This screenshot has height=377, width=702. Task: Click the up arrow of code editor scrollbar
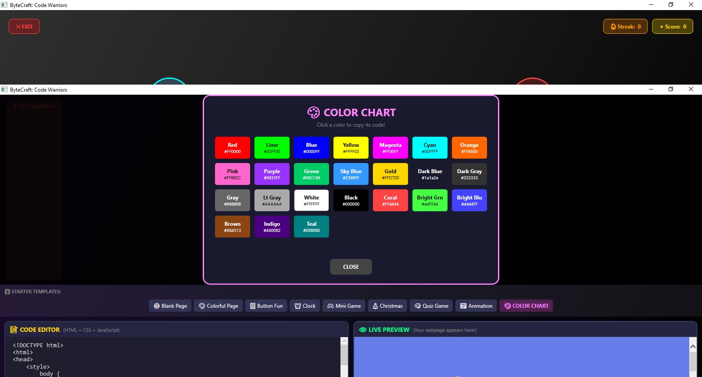coord(344,341)
